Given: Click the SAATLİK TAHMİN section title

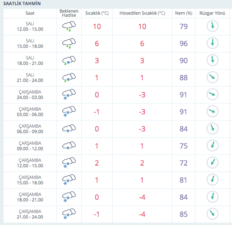Looking at the screenshot, I should (x=22, y=4).
